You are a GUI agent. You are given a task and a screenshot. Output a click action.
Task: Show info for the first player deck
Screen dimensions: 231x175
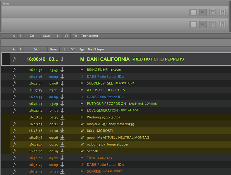(x=223, y=13)
